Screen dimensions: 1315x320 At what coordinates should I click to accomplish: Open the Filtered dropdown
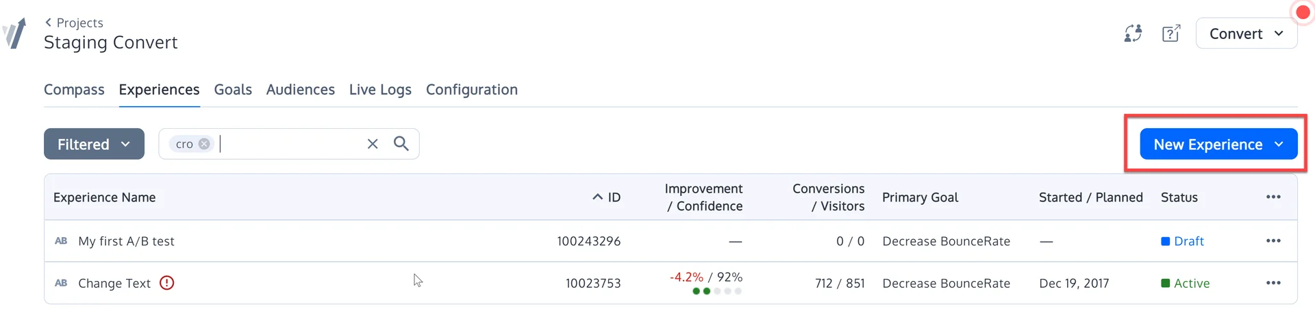point(94,144)
